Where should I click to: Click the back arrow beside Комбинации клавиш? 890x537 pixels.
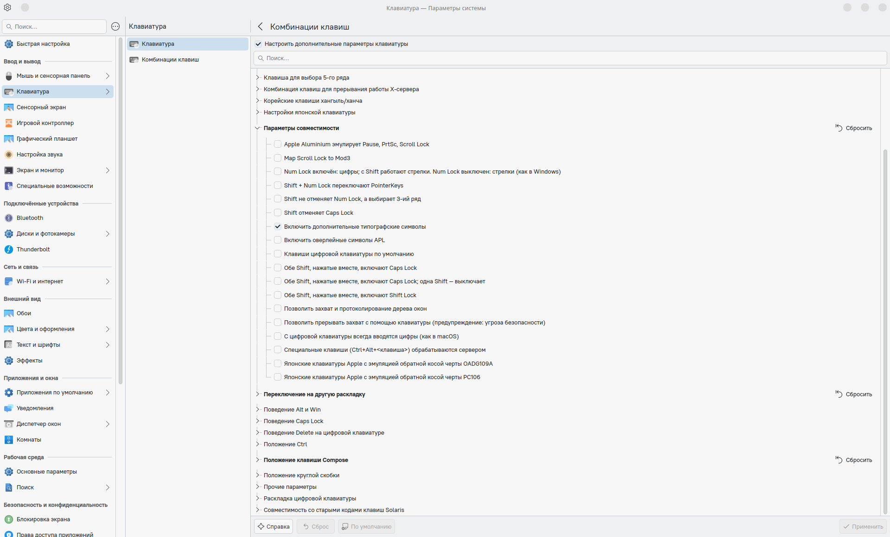[x=261, y=27]
